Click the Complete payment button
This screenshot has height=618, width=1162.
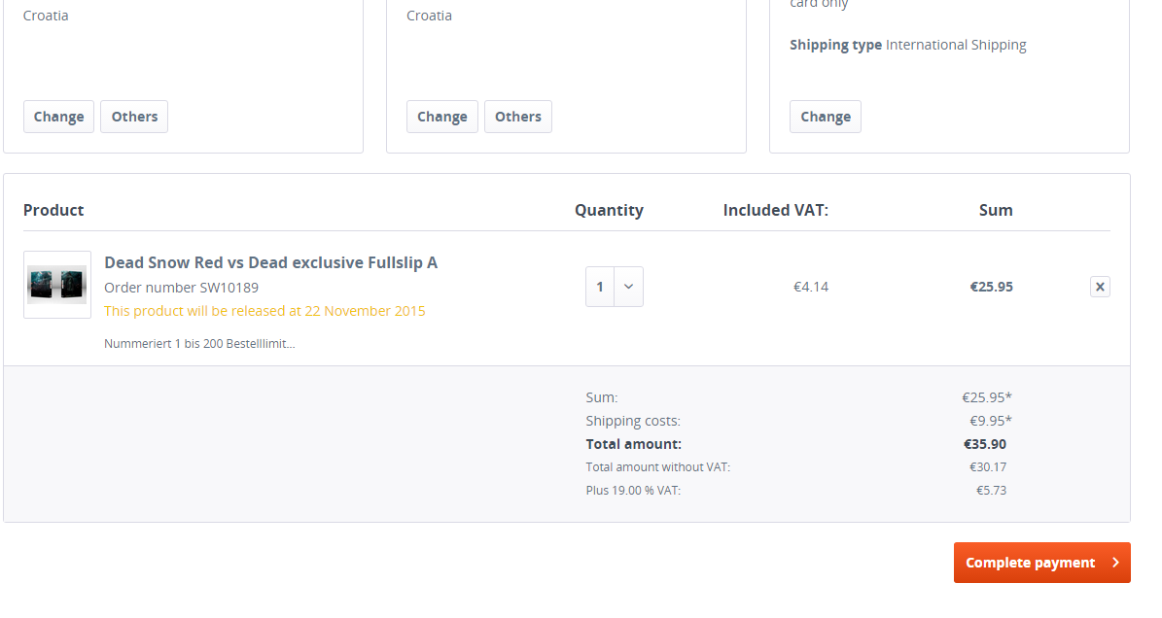[1042, 563]
